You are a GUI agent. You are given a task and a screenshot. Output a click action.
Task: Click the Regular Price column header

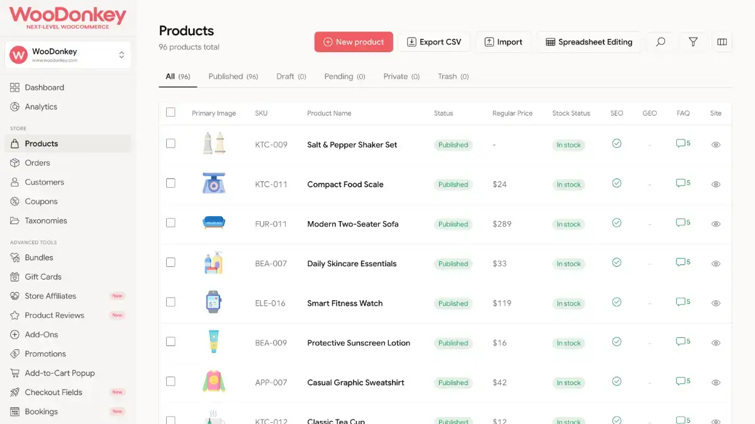(512, 114)
